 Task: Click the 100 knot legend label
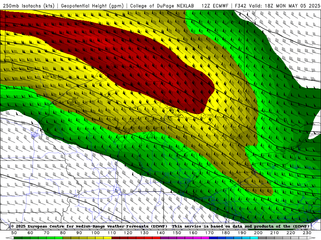[x=95, y=233]
